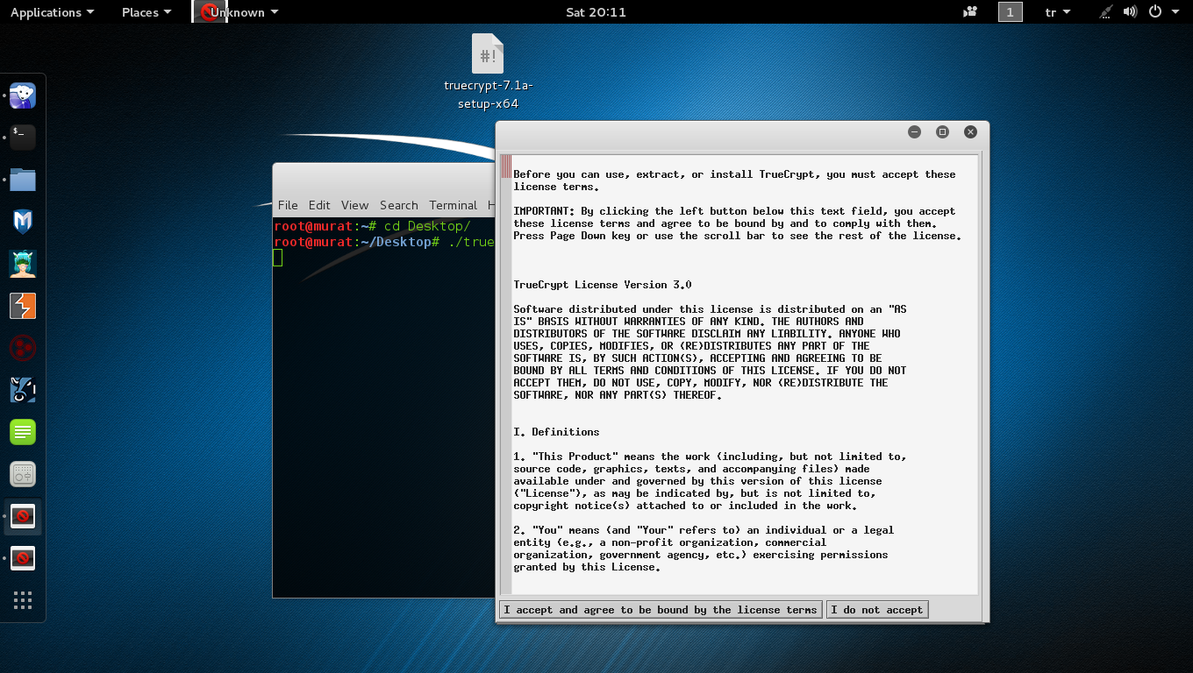
Task: Click the Sat 20:11 clock
Action: [596, 12]
